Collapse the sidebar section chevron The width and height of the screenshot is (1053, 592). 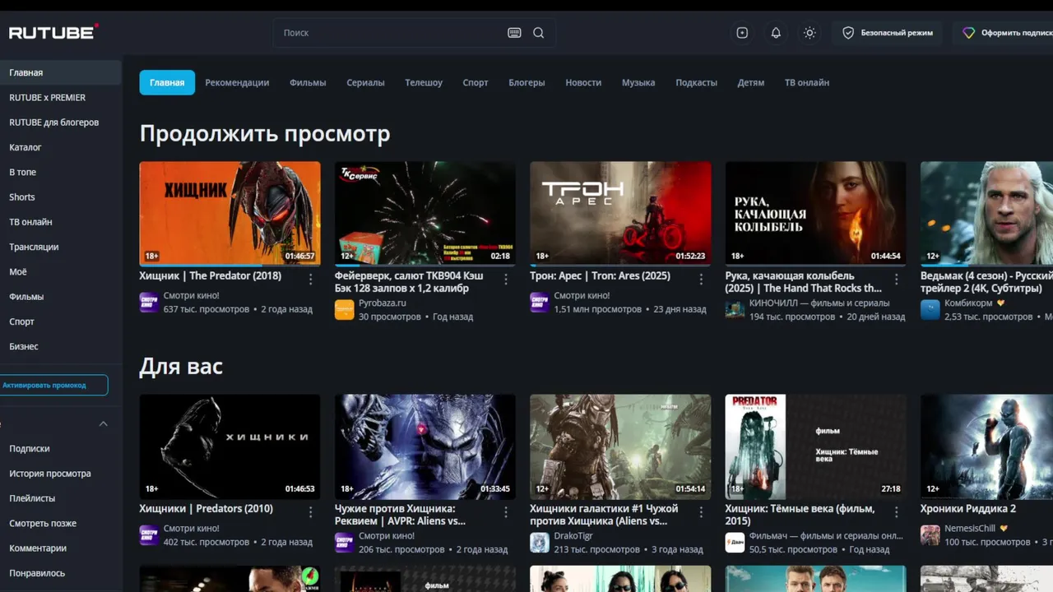coord(103,423)
